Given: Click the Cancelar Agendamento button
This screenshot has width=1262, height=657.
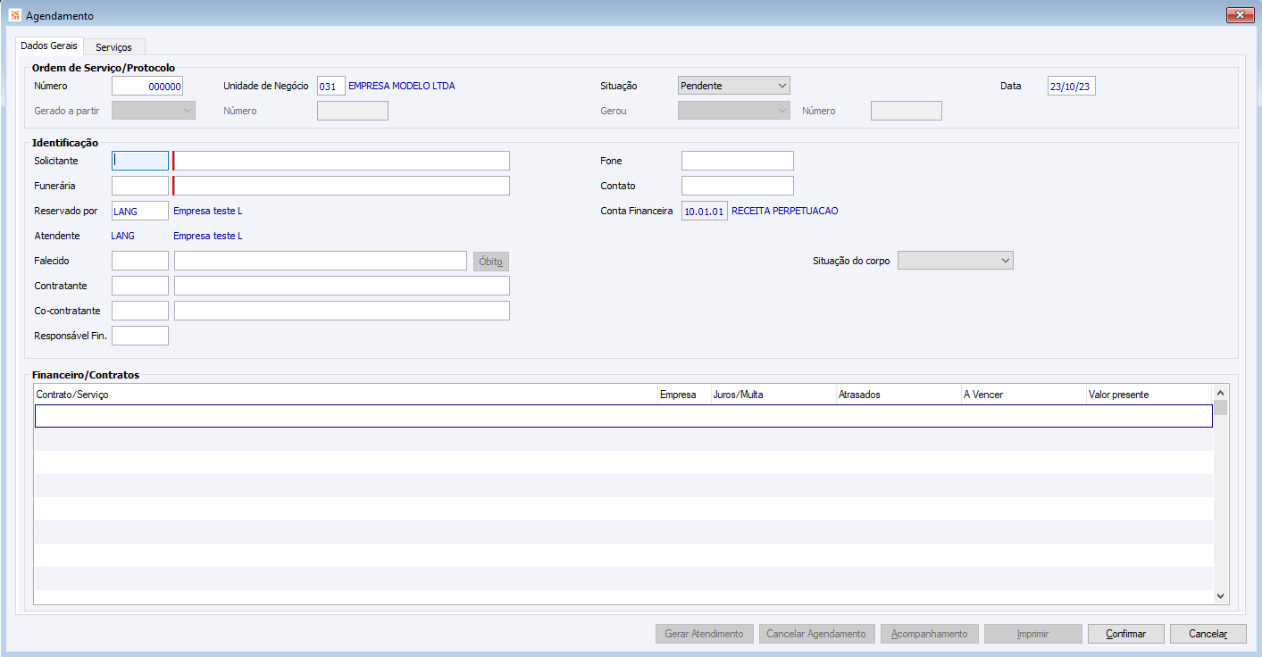Looking at the screenshot, I should pyautogui.click(x=816, y=634).
